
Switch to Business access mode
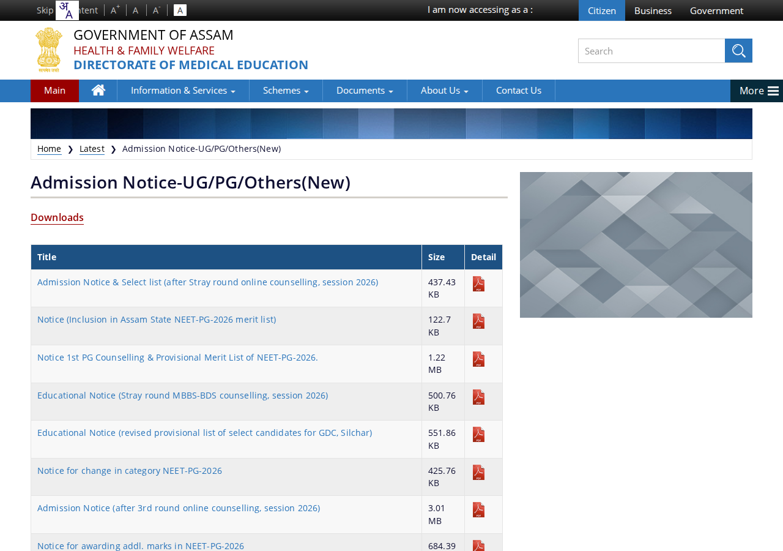pyautogui.click(x=653, y=10)
